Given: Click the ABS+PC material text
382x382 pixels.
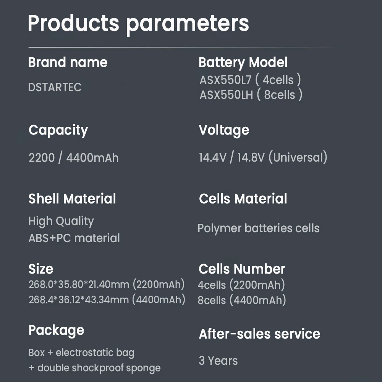Looking at the screenshot, I should point(74,238).
